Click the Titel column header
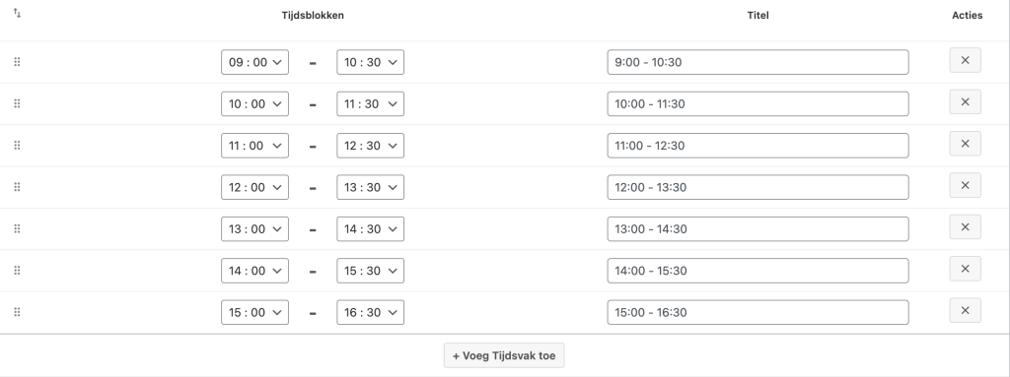The width and height of the screenshot is (1010, 377). 758,16
